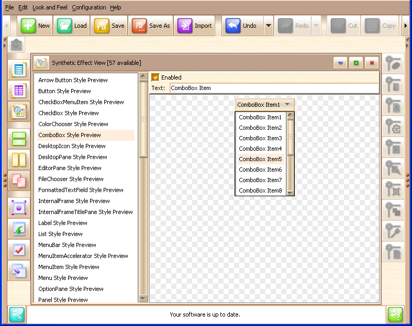412x326 pixels.
Task: Click the New toolbar icon
Action: click(28, 26)
